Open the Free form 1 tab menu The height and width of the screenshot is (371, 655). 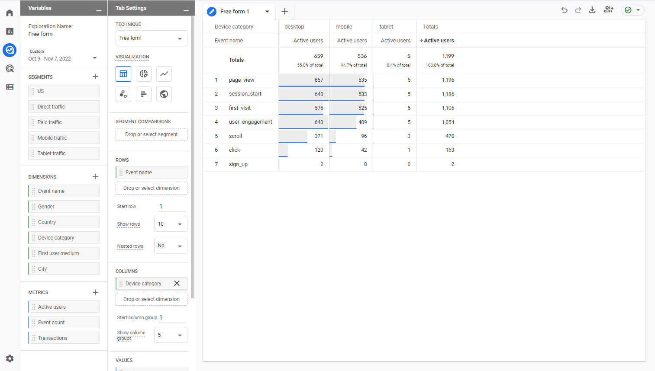pos(267,12)
